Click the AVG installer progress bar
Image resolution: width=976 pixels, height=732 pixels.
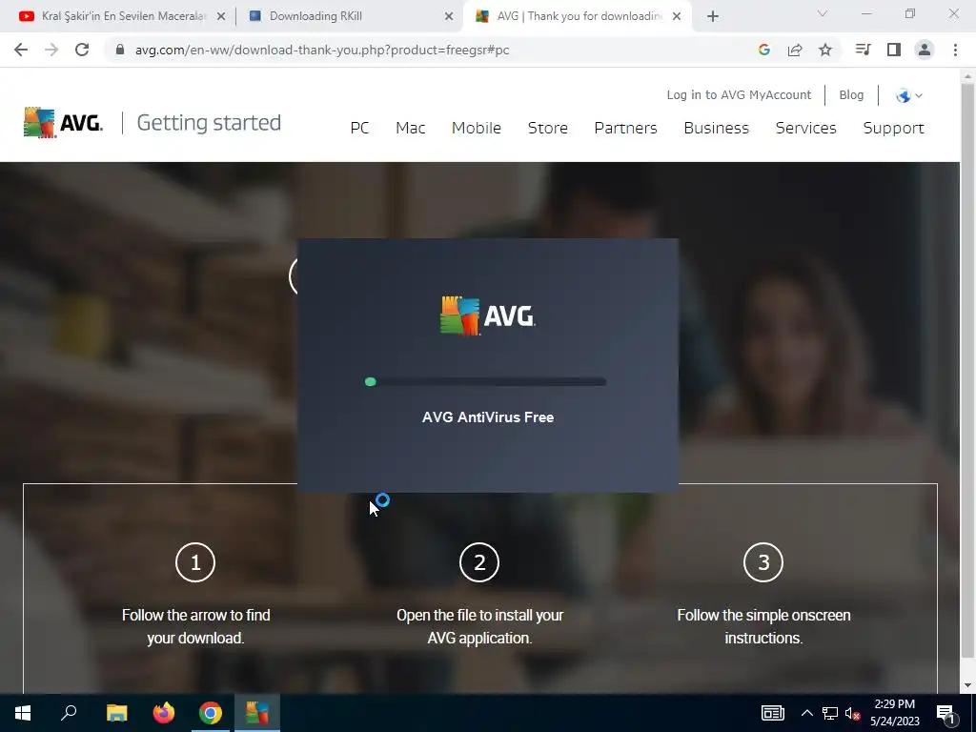click(485, 381)
